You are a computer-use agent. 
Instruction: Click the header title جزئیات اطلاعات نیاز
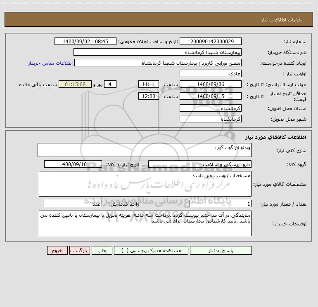point(281,20)
